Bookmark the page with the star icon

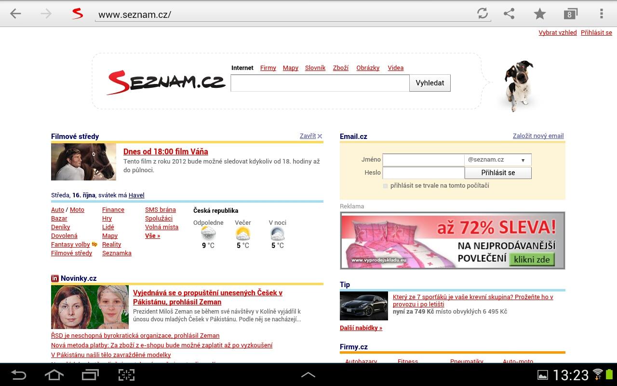pyautogui.click(x=540, y=14)
